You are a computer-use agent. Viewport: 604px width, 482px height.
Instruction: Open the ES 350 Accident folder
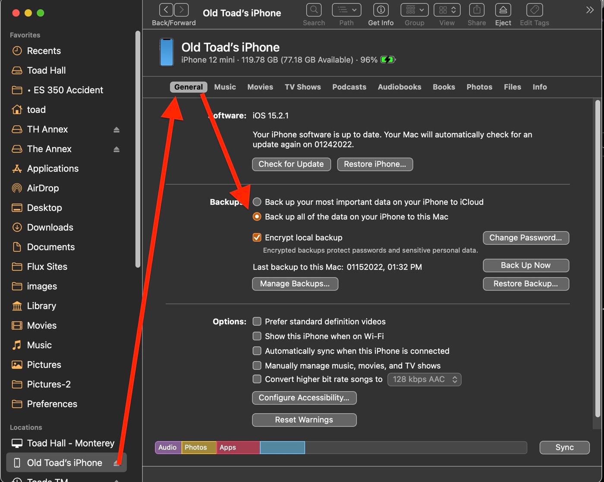pos(65,90)
